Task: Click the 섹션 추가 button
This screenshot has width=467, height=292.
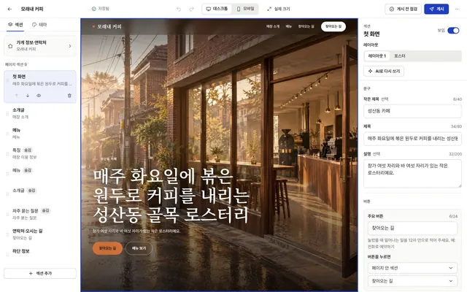Action: coord(40,273)
